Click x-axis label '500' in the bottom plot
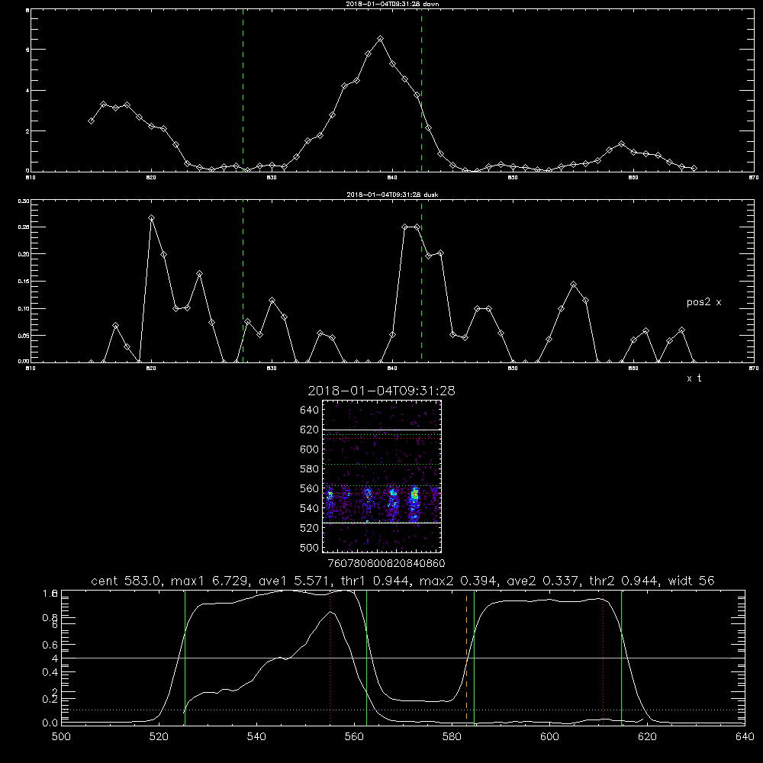 coord(61,737)
